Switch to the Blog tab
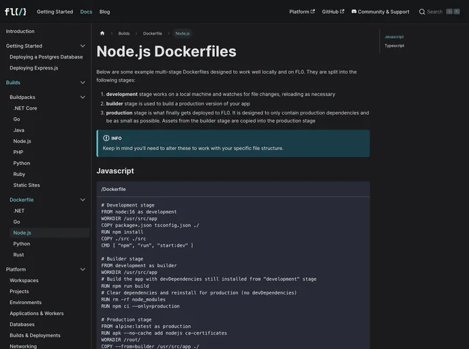 coord(104,12)
